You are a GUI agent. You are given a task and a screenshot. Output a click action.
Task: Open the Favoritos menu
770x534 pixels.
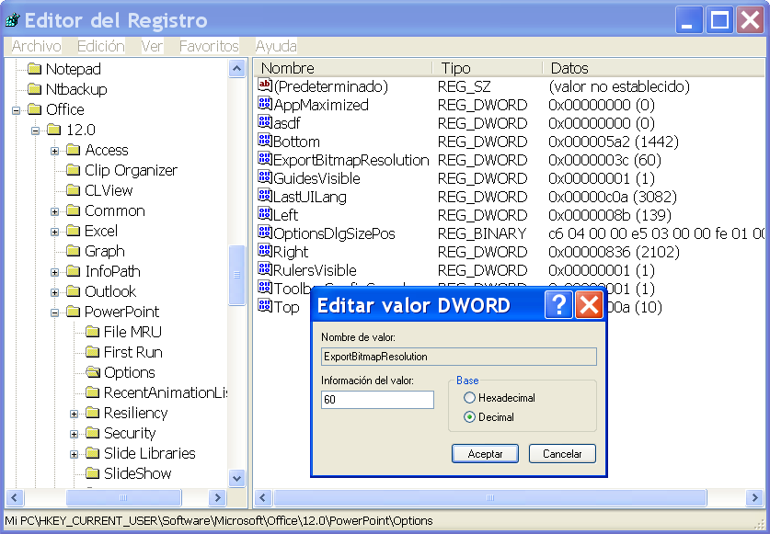pyautogui.click(x=209, y=46)
